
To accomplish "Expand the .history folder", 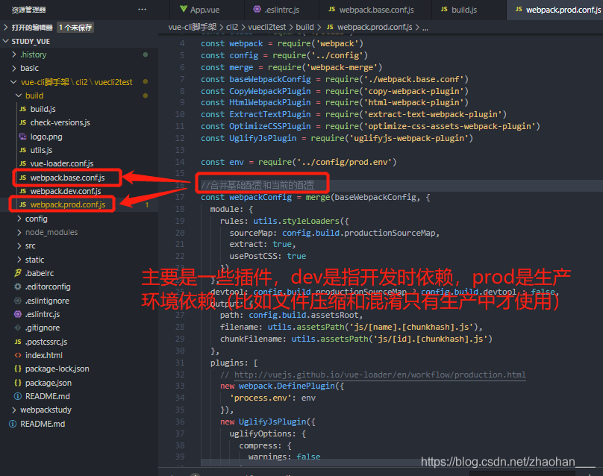I will click(14, 54).
